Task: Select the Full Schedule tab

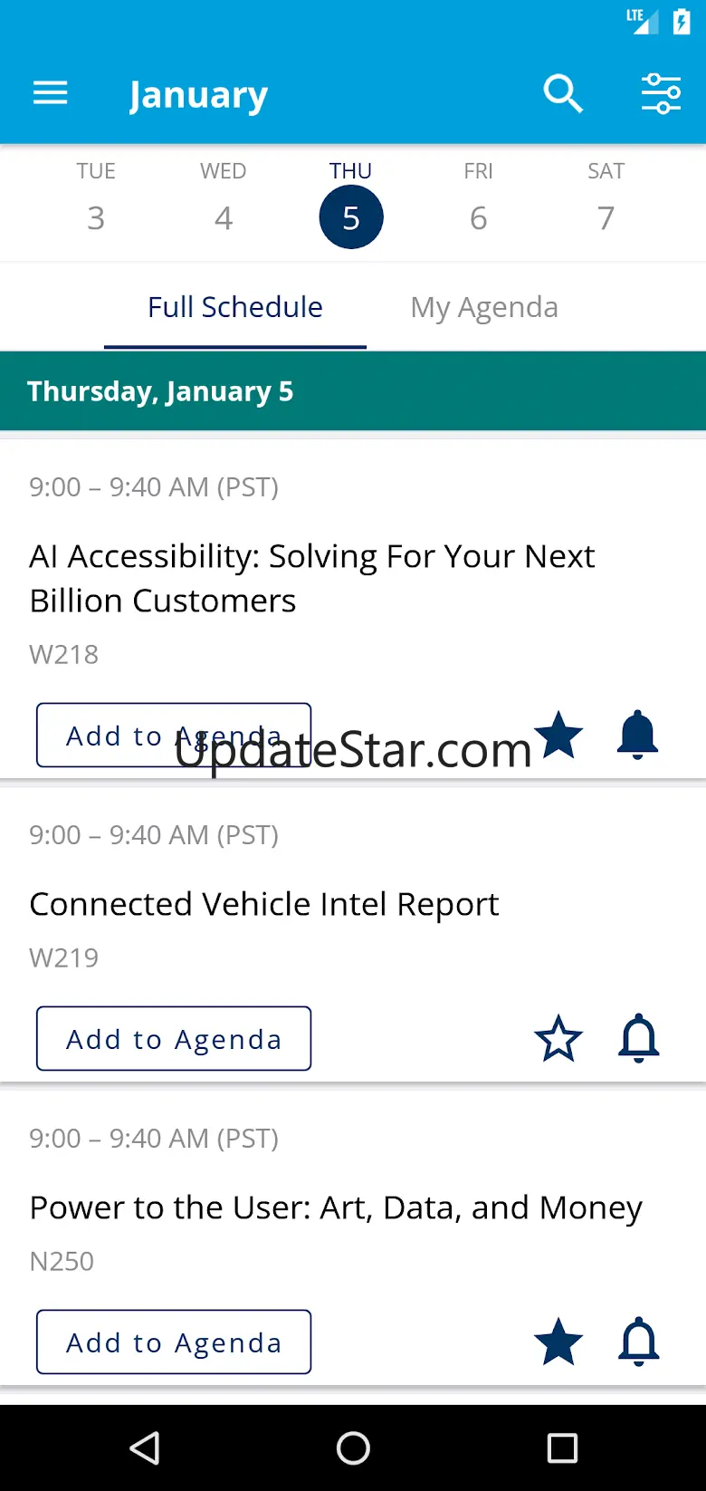Action: click(x=235, y=307)
